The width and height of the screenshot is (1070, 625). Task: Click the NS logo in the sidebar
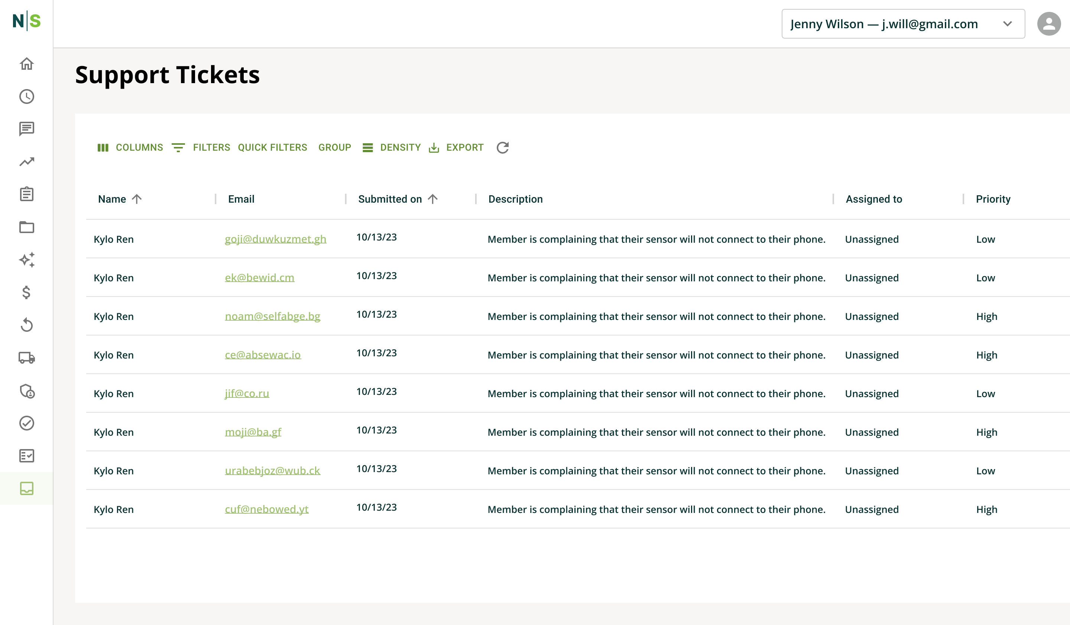tap(26, 21)
